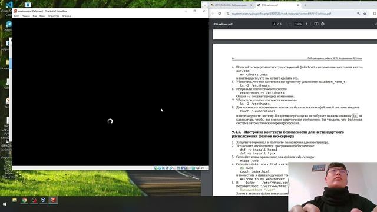Screen dimensions: 377x212
Task: Click the zoom magnifier icon in address bar
Action: (358, 14)
